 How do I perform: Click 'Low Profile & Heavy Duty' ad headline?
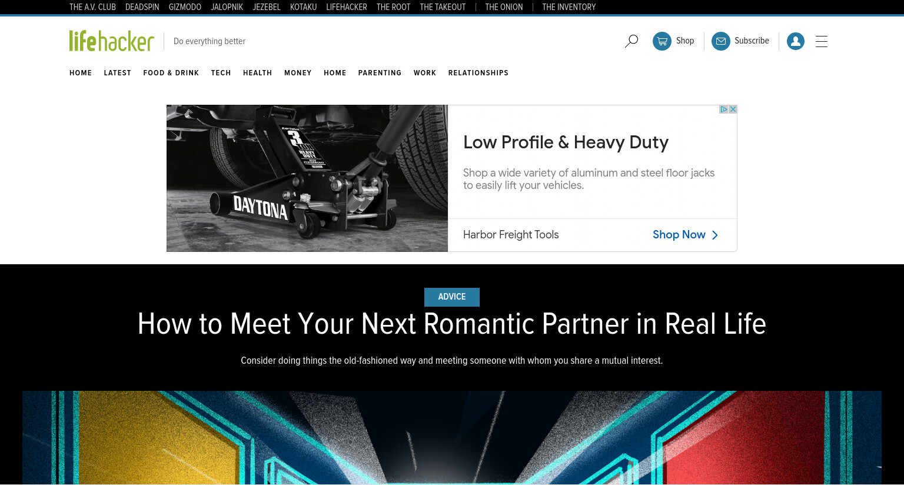click(x=566, y=142)
